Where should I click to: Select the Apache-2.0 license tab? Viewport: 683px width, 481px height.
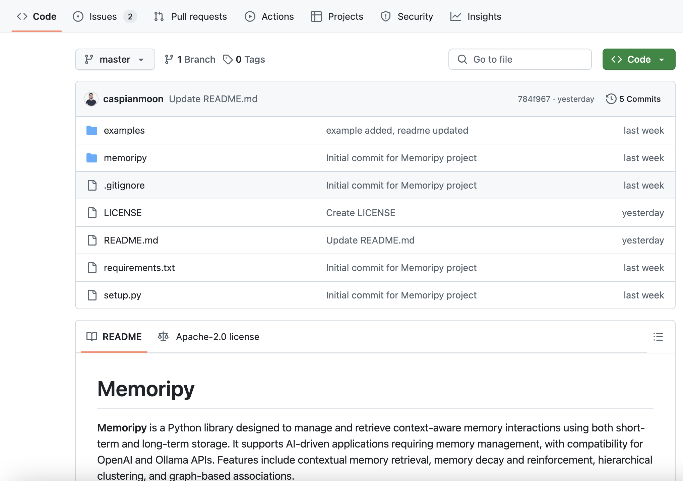[209, 336]
